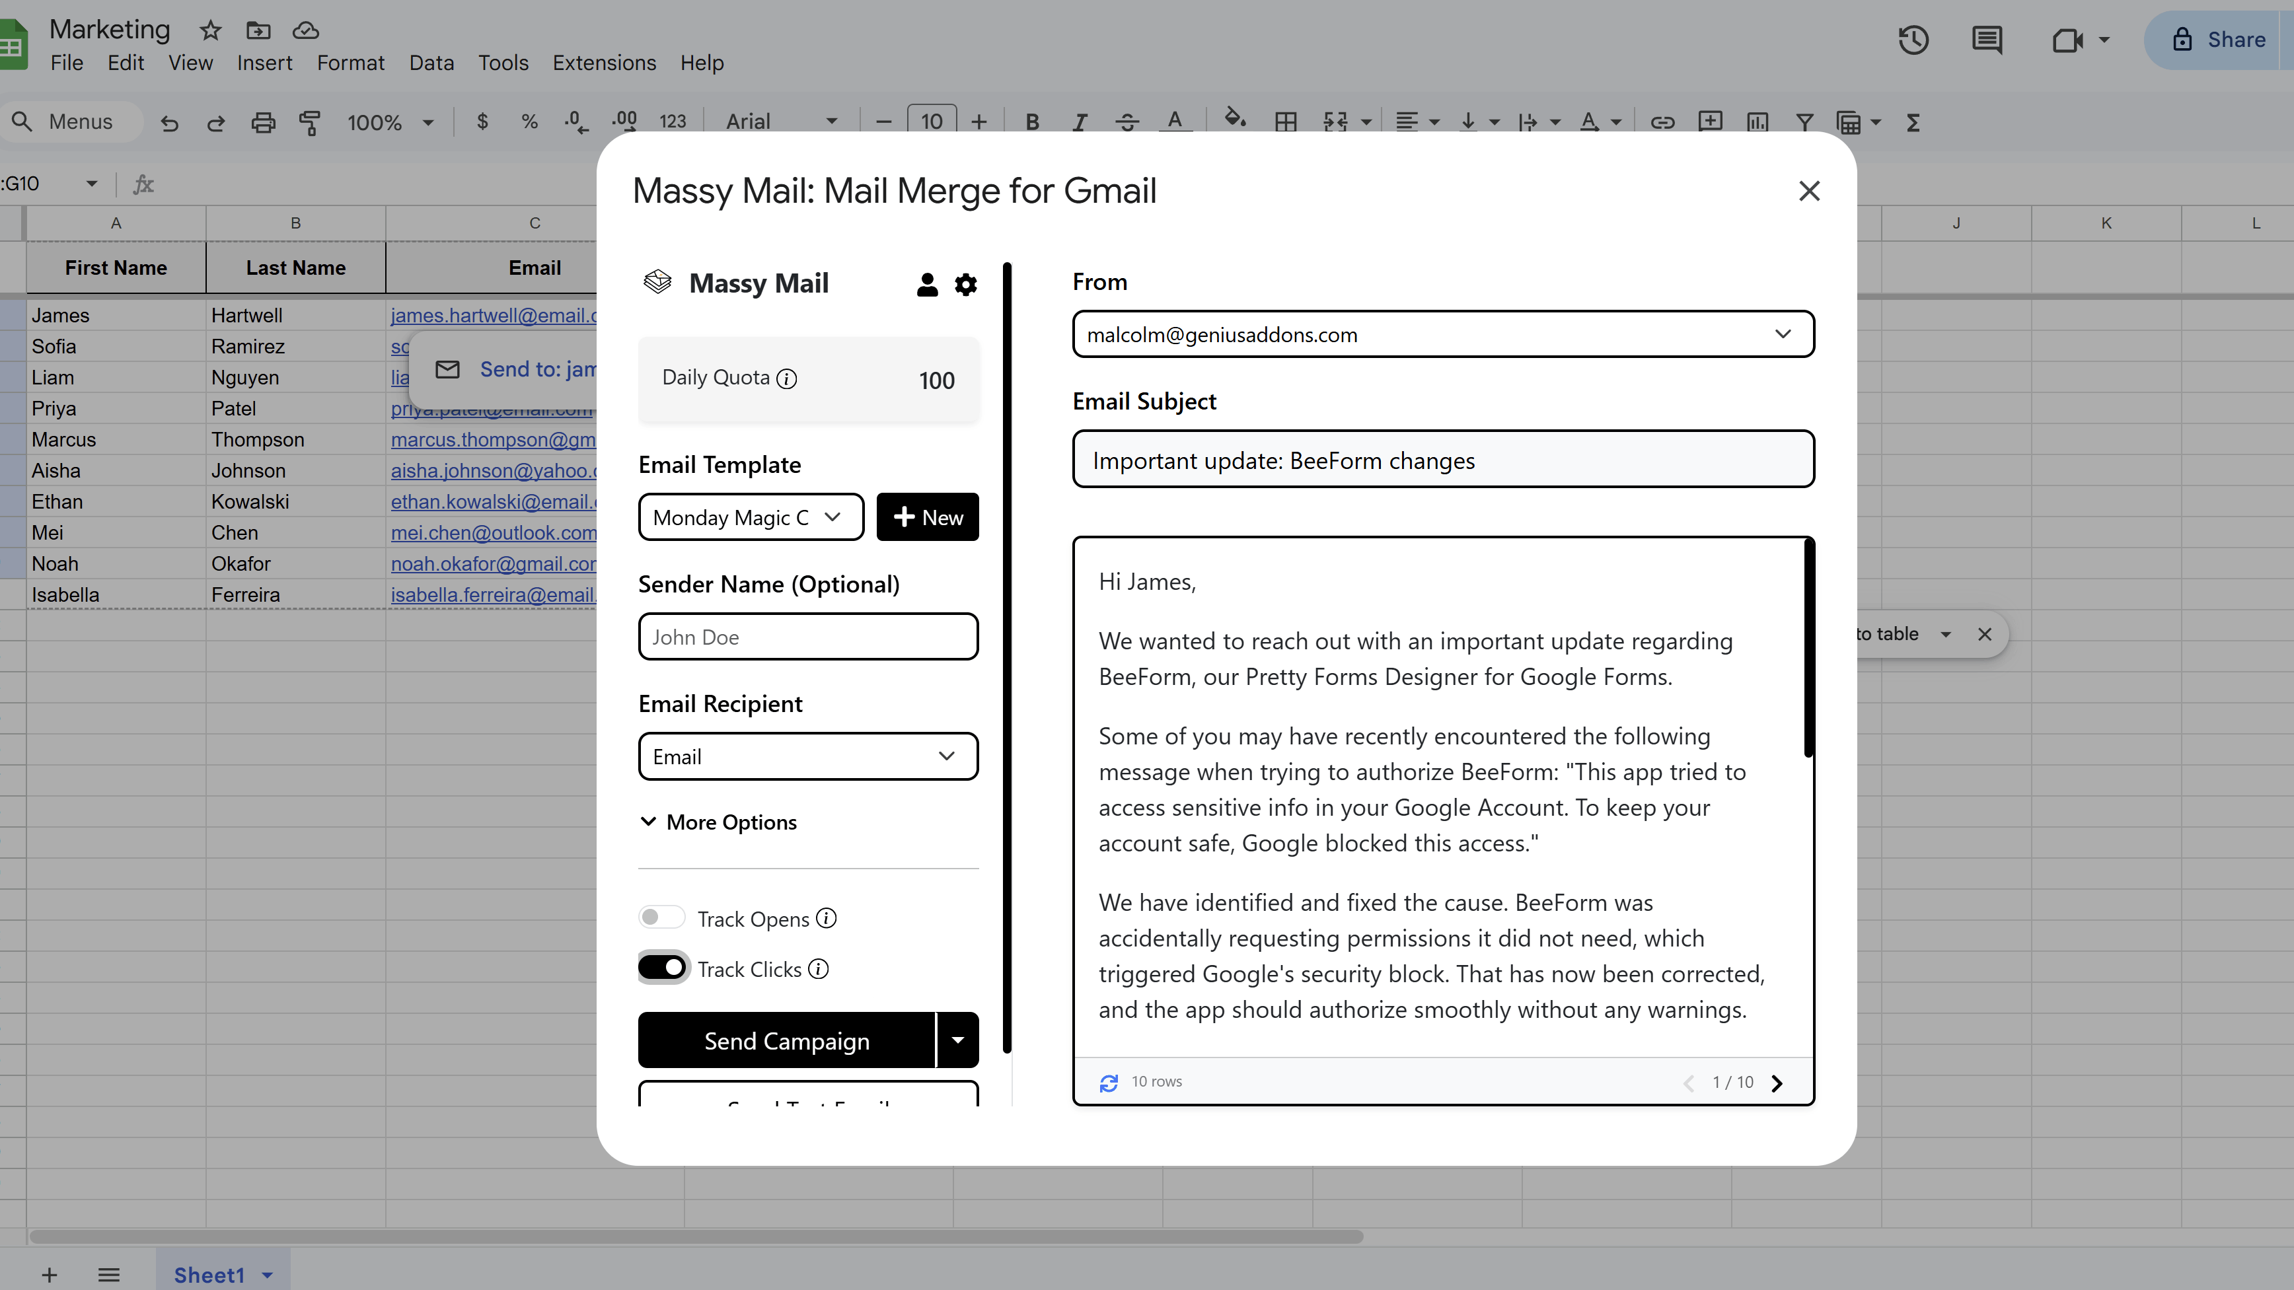Open Massy Mail settings gear

965,284
